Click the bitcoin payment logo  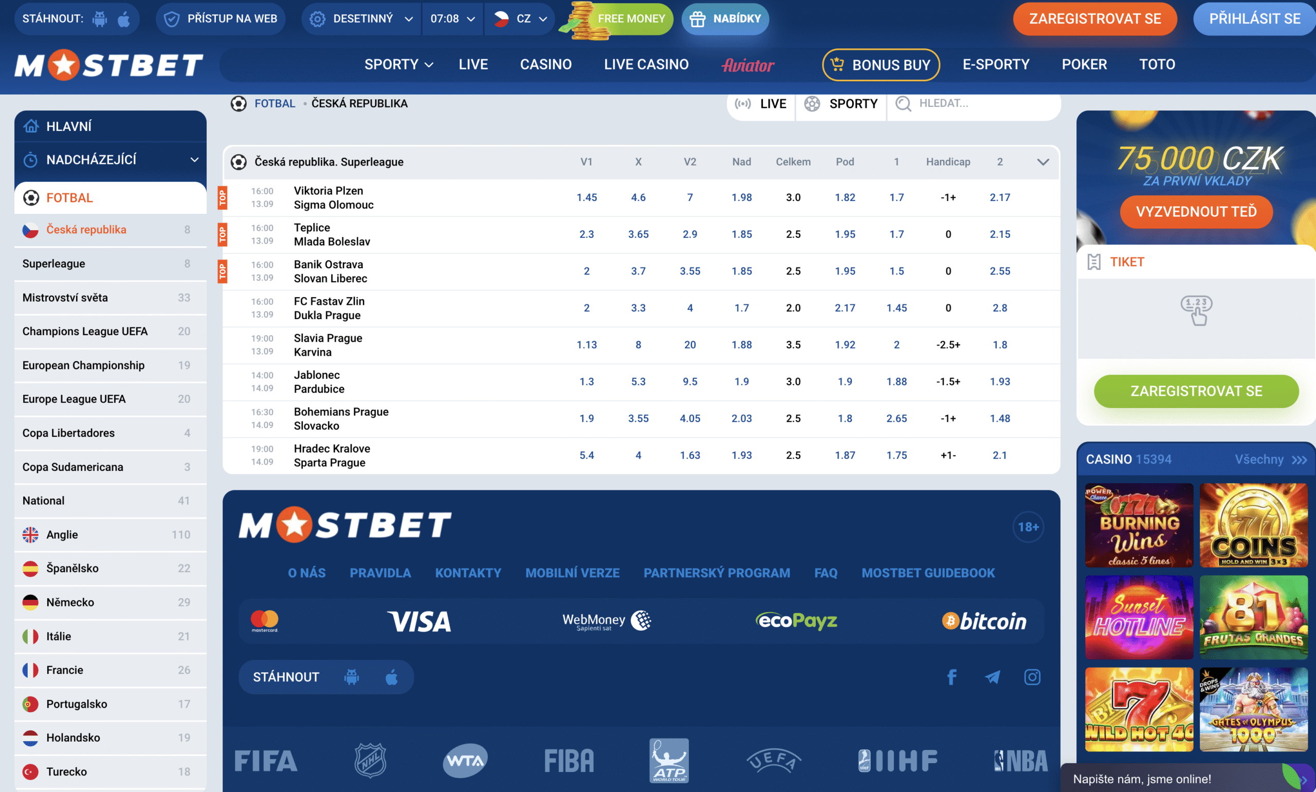pos(984,621)
